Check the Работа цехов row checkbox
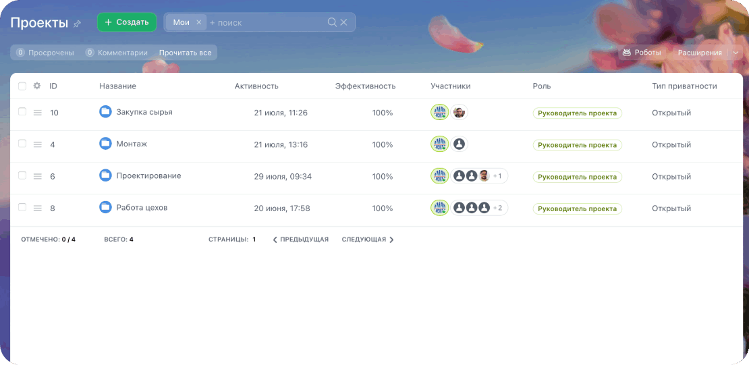749x365 pixels. click(22, 207)
